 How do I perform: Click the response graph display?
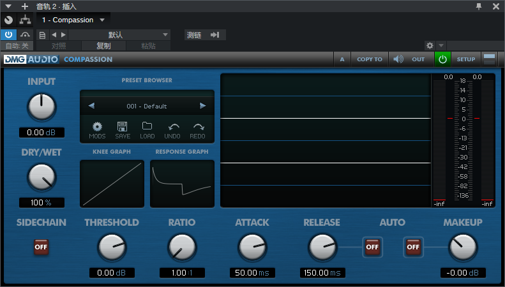coord(182,184)
